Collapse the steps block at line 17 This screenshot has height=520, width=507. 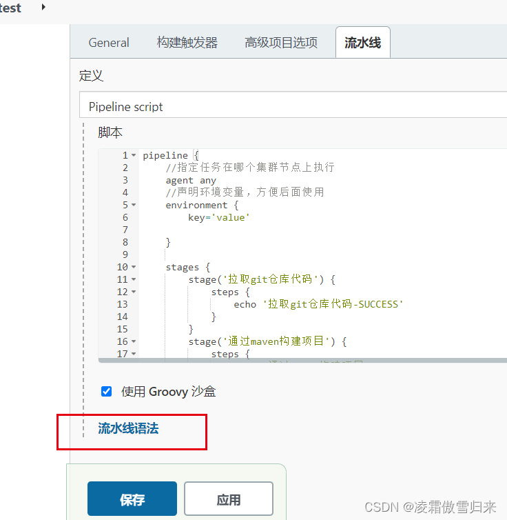(x=134, y=354)
